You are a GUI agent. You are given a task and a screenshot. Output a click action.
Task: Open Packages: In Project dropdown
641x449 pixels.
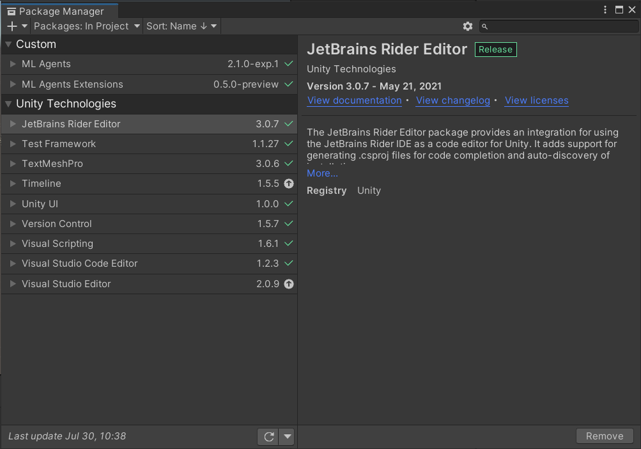(87, 26)
